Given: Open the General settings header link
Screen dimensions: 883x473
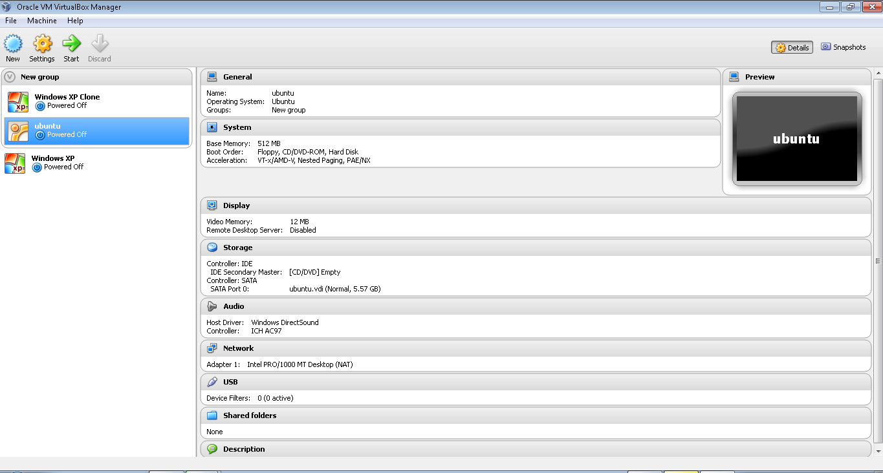Looking at the screenshot, I should click(237, 77).
